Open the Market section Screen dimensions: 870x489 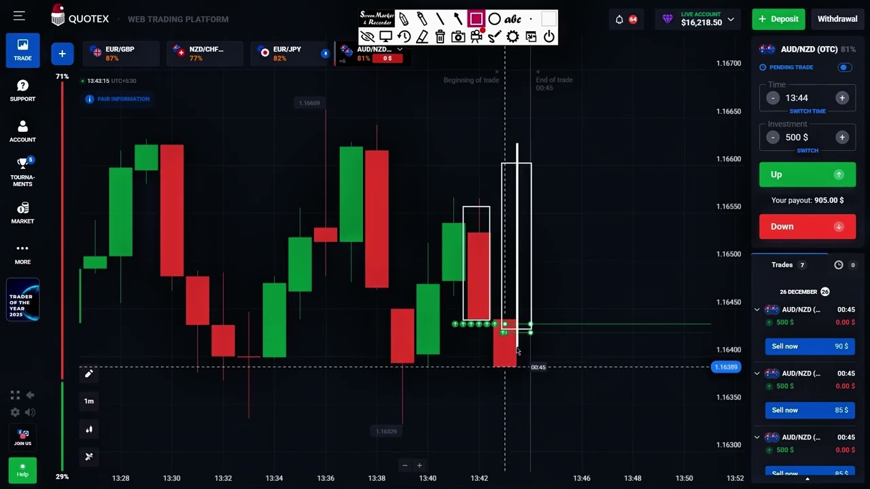tap(22, 213)
